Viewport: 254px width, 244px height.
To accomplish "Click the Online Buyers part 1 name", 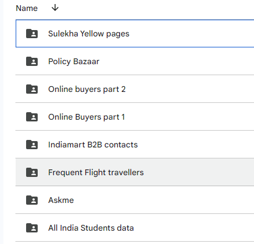I will 86,117.
